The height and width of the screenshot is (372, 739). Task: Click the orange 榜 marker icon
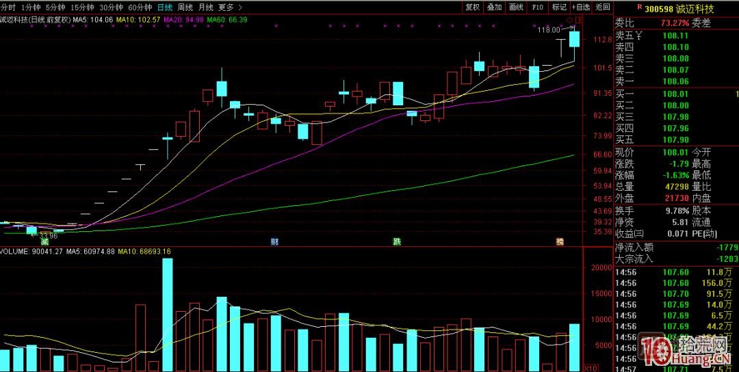tap(560, 241)
